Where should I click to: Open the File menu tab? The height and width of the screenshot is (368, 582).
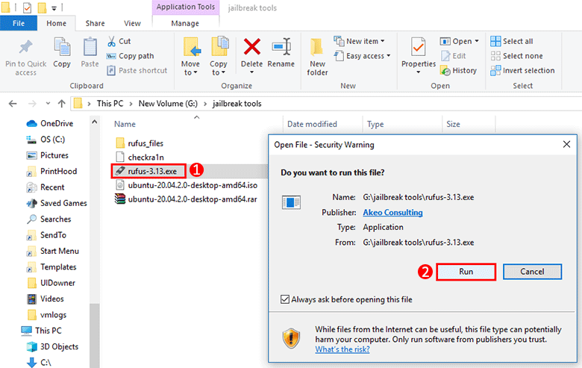[x=19, y=23]
